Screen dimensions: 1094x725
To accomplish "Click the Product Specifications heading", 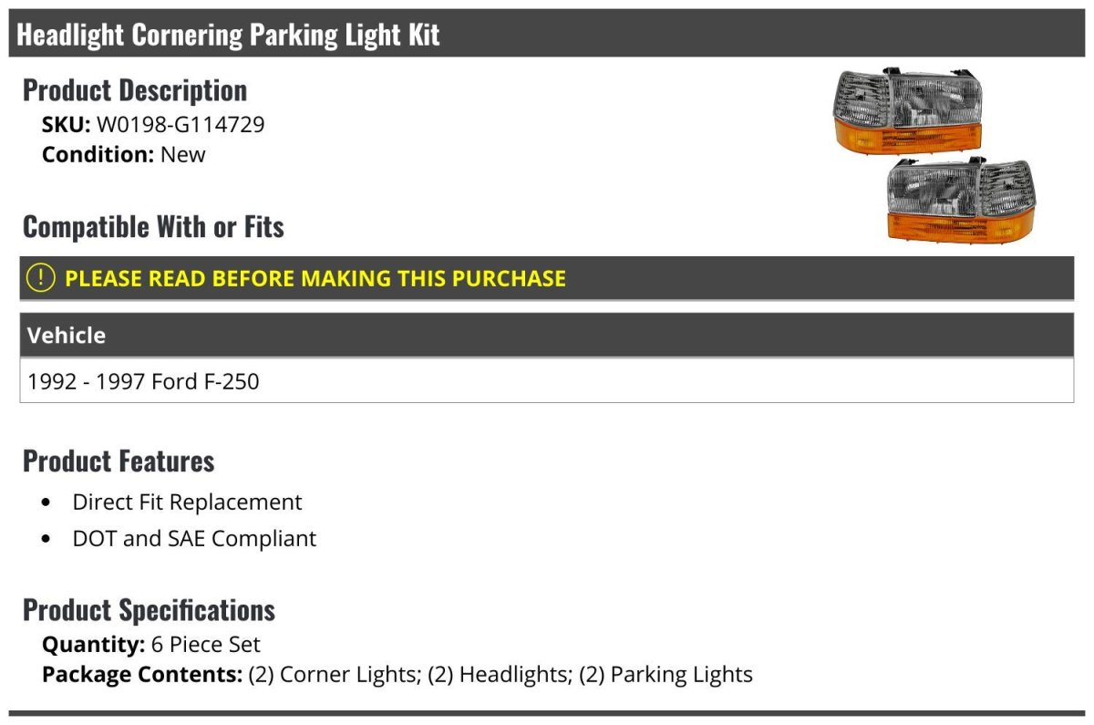I will pos(149,609).
